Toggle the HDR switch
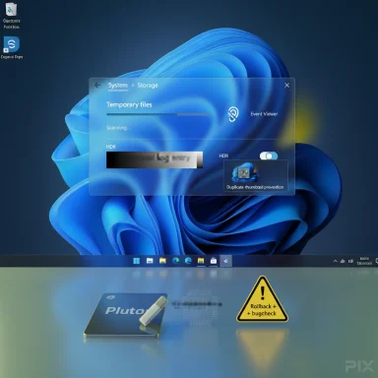 click(x=269, y=156)
